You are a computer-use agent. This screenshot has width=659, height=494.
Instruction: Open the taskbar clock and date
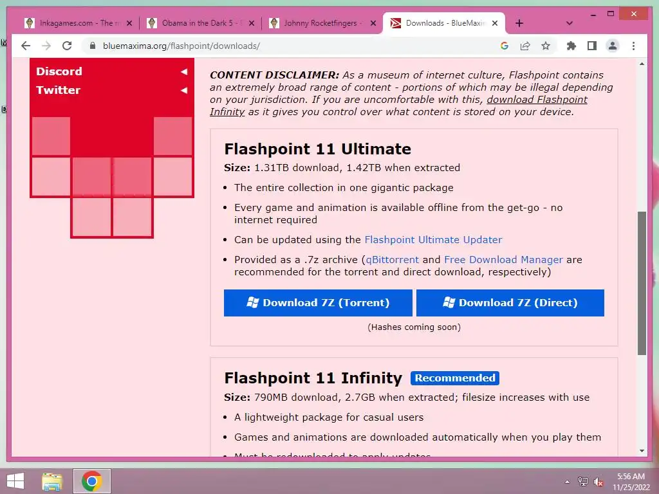coord(631,482)
